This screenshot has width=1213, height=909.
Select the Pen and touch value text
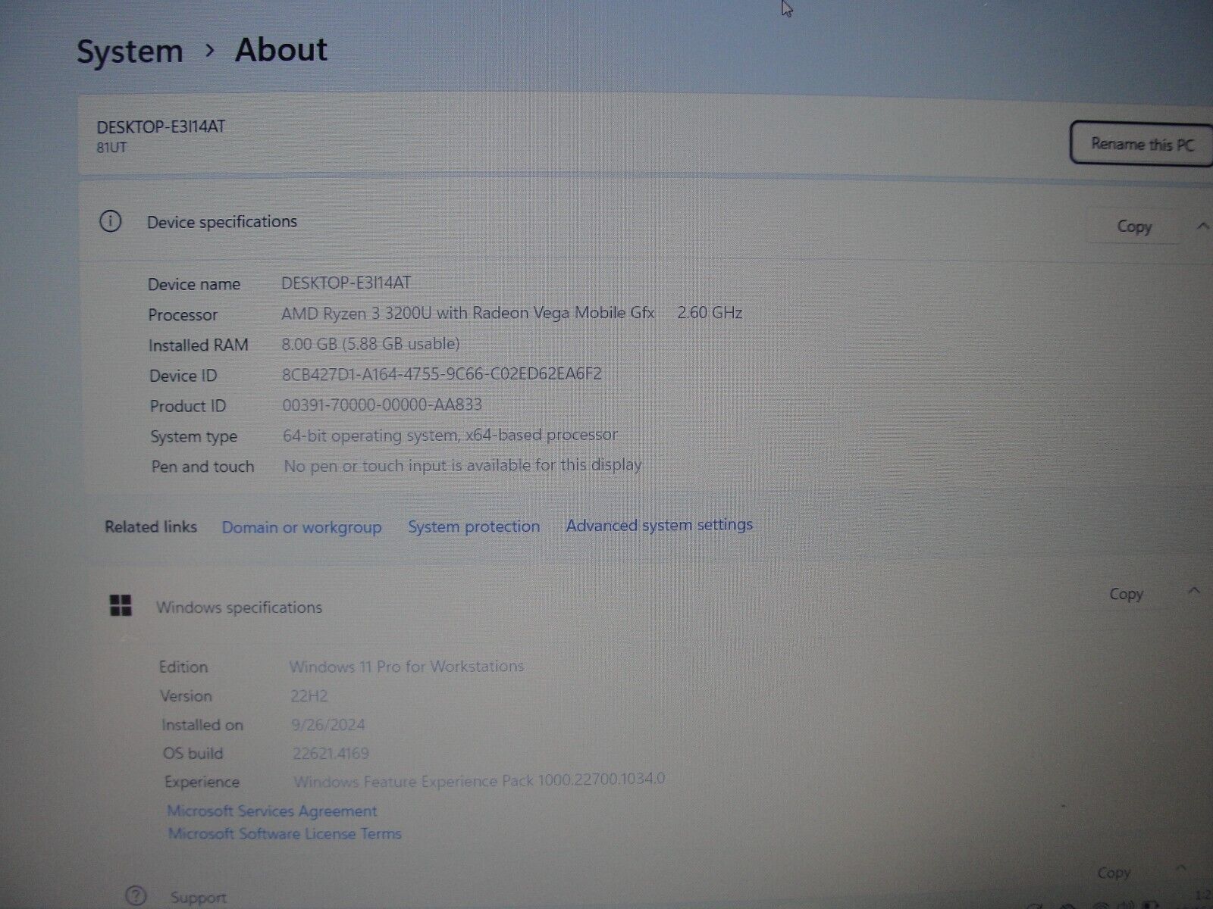[463, 465]
